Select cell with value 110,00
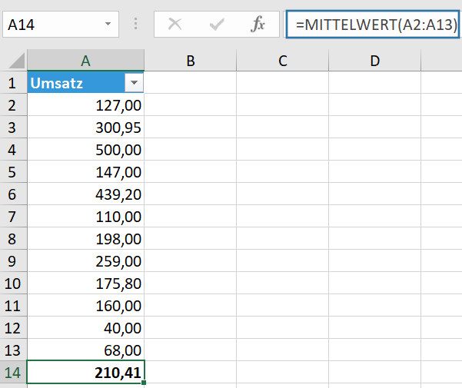Screen dimensions: 462x388 pos(86,216)
